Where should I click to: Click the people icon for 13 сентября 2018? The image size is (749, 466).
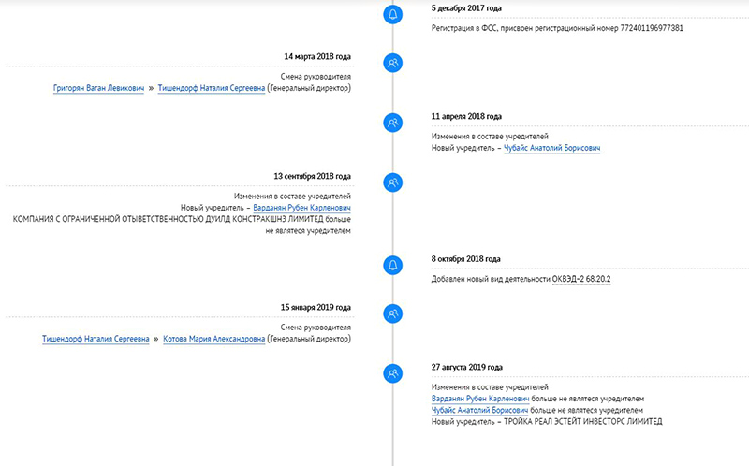(393, 182)
